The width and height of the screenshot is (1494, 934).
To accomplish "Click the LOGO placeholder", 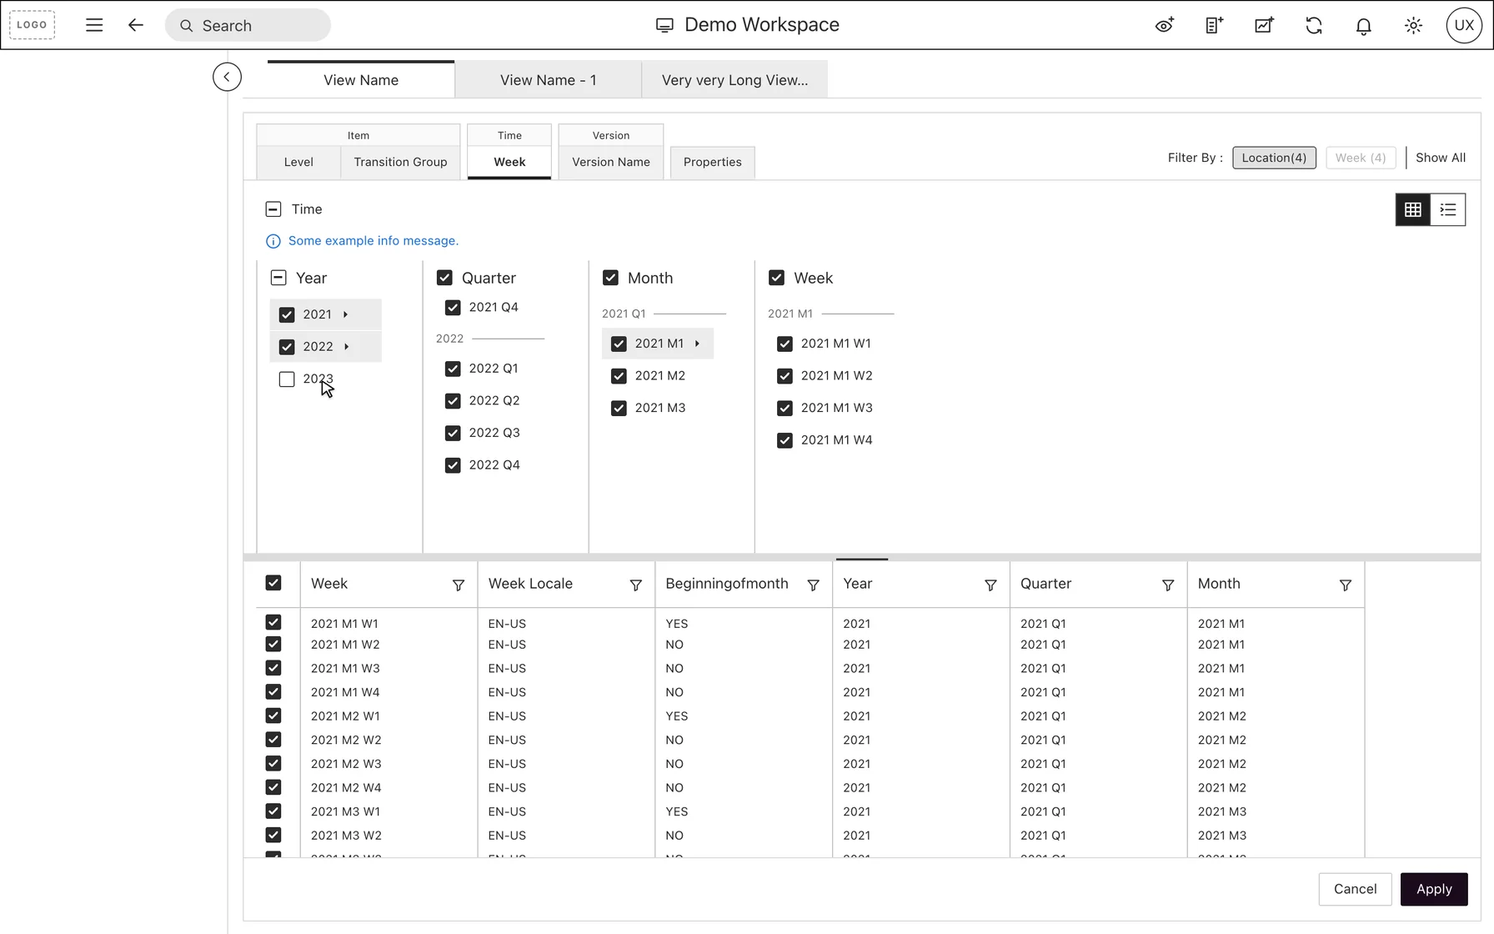I will pos(32,25).
